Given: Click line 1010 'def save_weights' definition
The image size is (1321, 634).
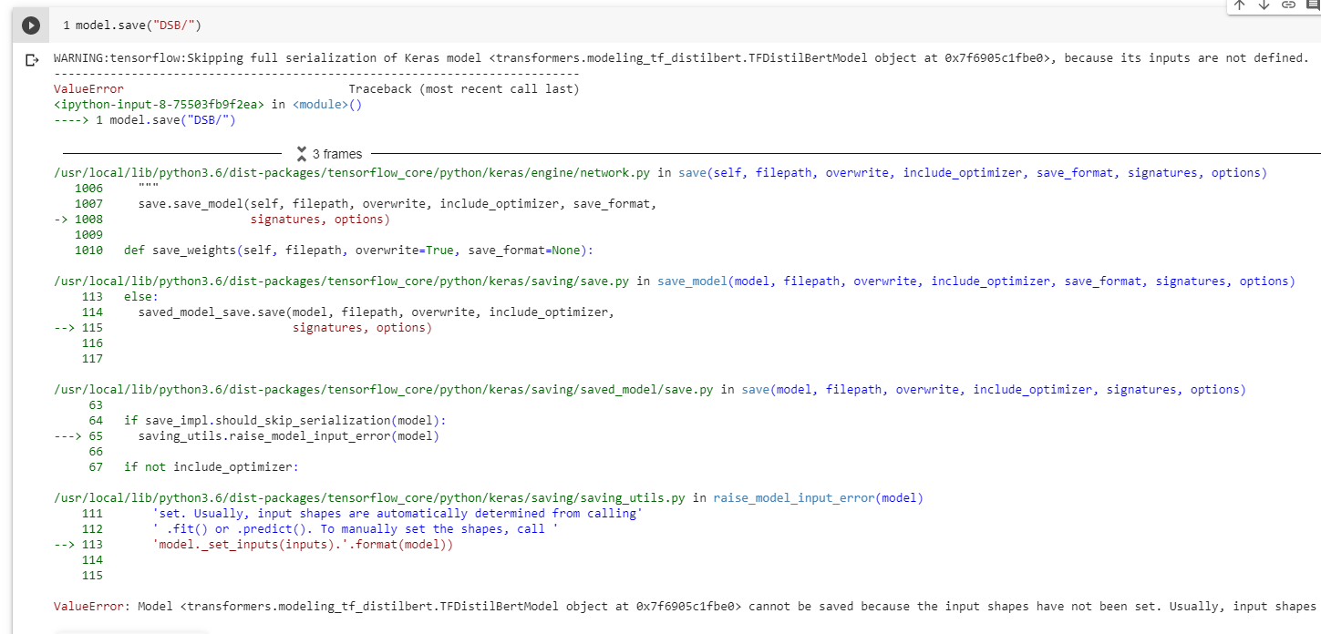Looking at the screenshot, I should point(358,251).
